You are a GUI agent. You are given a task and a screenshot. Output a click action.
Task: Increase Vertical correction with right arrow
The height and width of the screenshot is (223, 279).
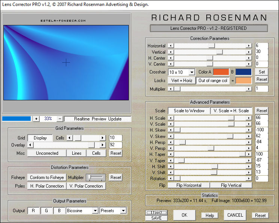249,52
